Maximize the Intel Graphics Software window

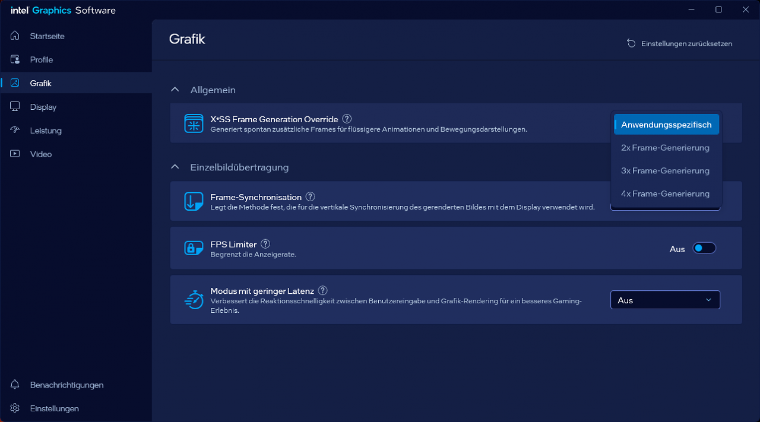coord(718,9)
